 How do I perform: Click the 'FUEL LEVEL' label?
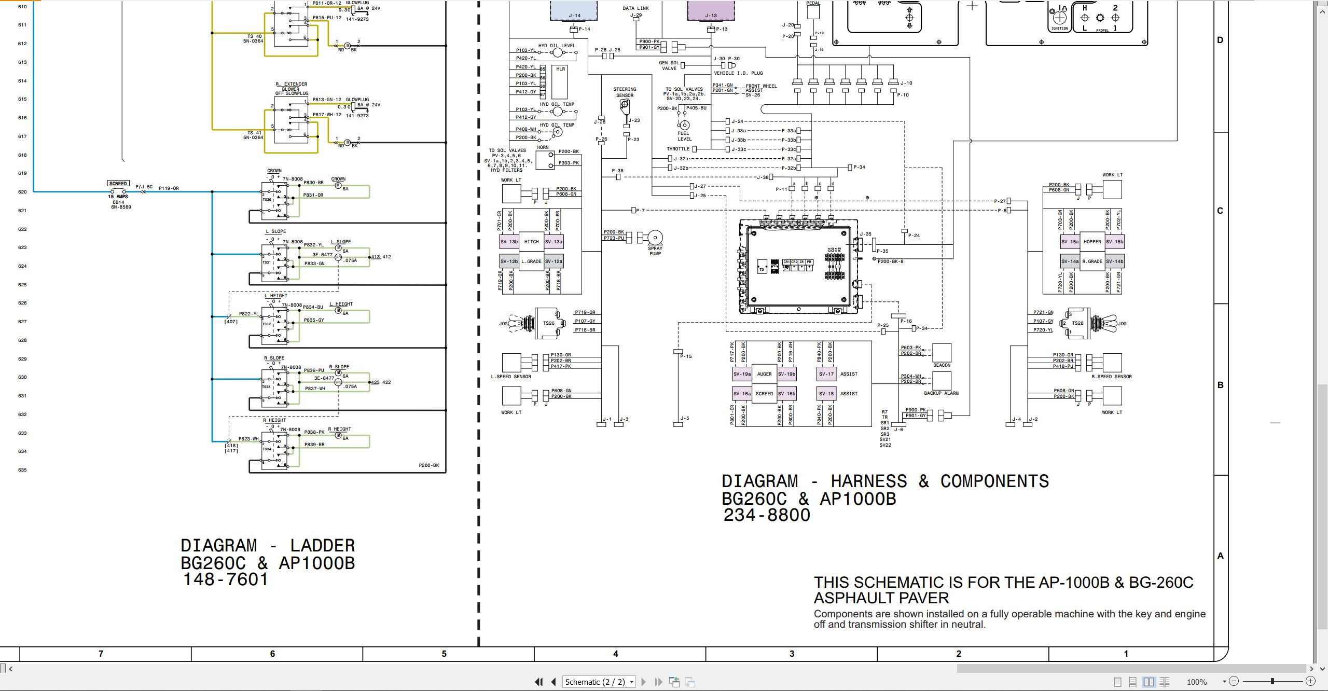tap(684, 136)
